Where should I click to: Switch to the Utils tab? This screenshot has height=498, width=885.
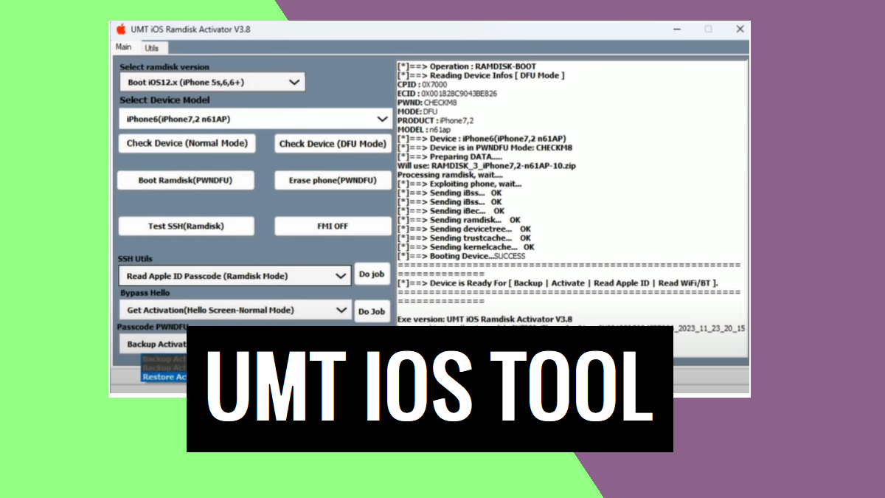tap(153, 46)
